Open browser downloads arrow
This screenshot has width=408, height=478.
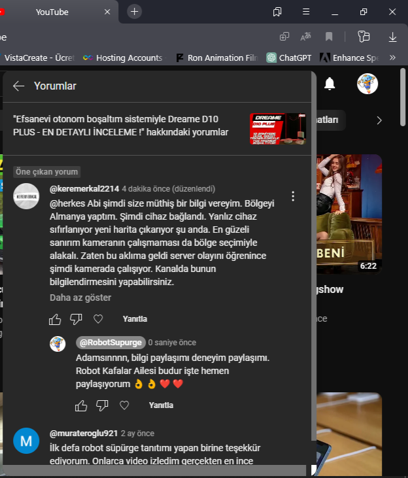(392, 37)
